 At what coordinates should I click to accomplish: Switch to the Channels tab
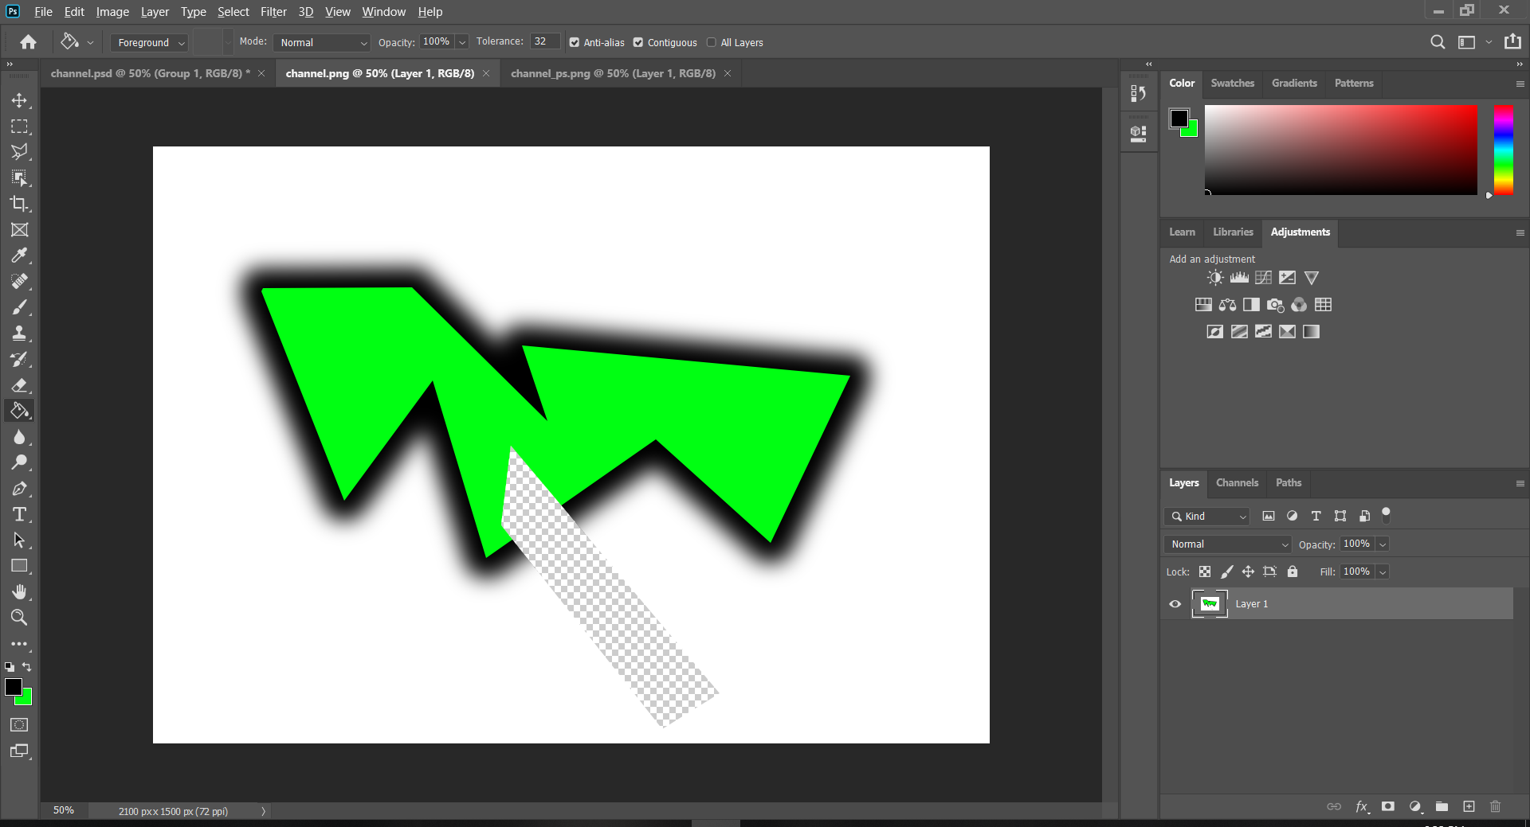[1236, 483]
